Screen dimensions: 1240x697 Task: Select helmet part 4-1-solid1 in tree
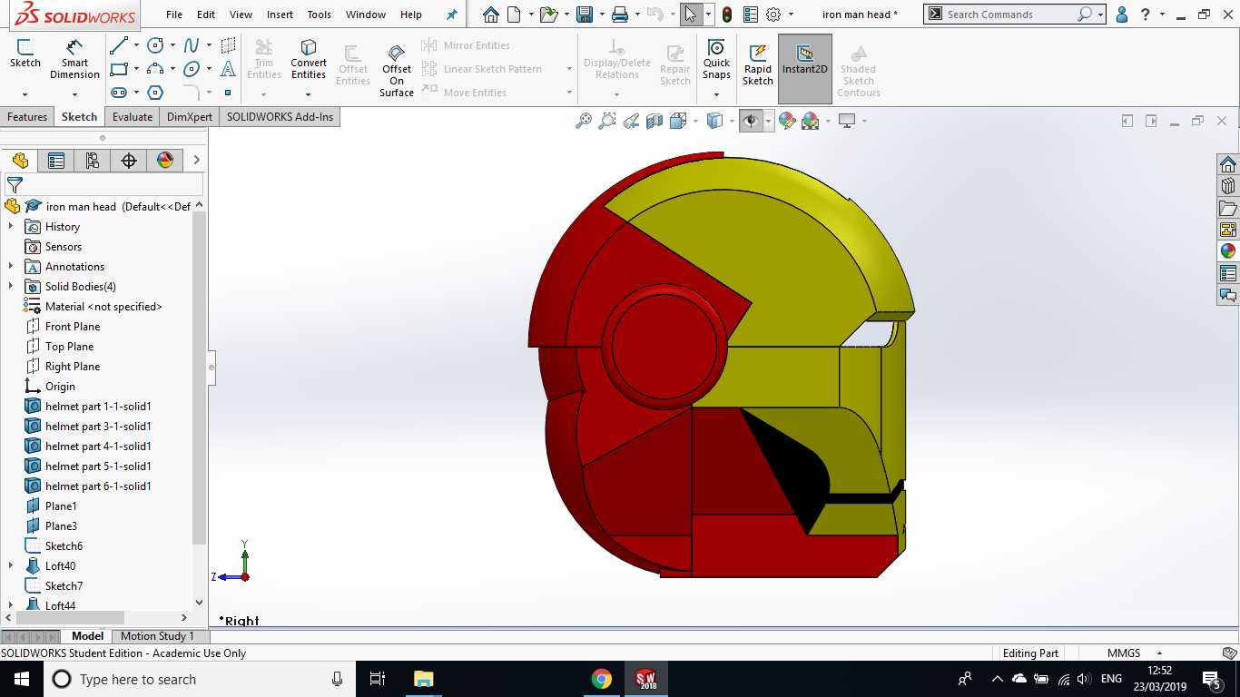tap(98, 446)
